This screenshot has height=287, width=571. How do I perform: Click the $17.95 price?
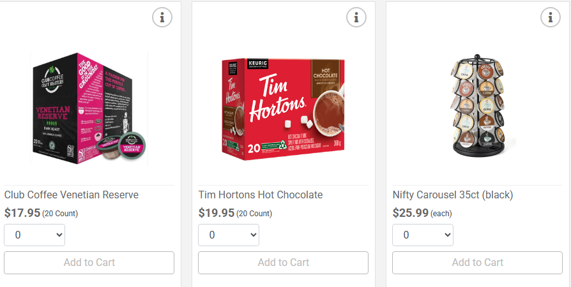point(22,213)
